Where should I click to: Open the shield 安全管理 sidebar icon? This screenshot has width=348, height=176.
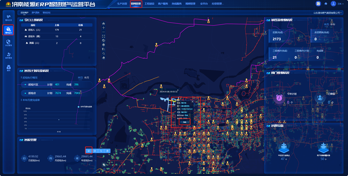click(x=8, y=42)
